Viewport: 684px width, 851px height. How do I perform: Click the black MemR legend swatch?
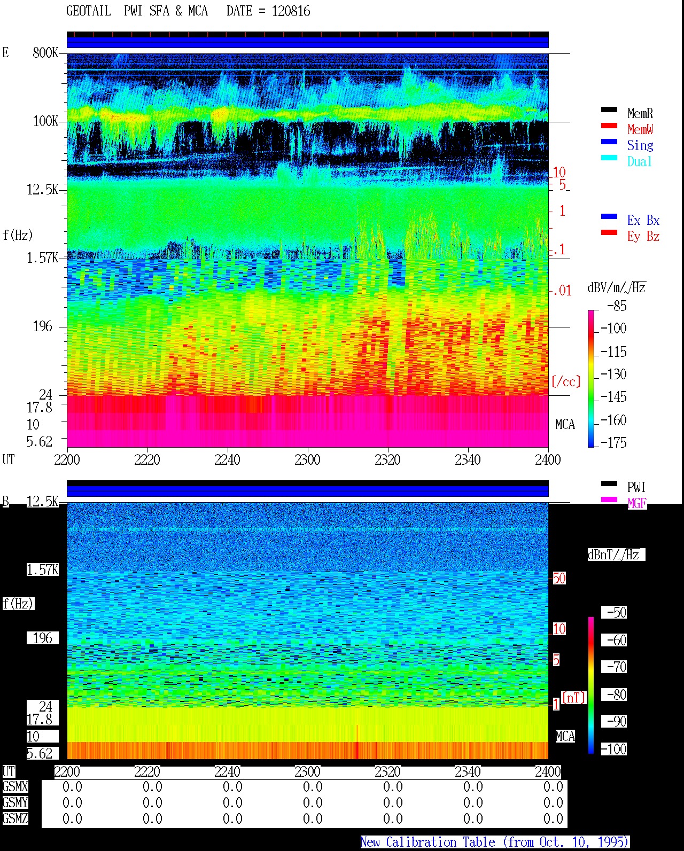point(609,110)
